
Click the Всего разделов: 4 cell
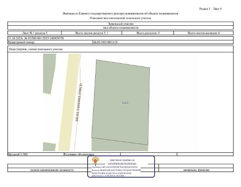point(148,33)
